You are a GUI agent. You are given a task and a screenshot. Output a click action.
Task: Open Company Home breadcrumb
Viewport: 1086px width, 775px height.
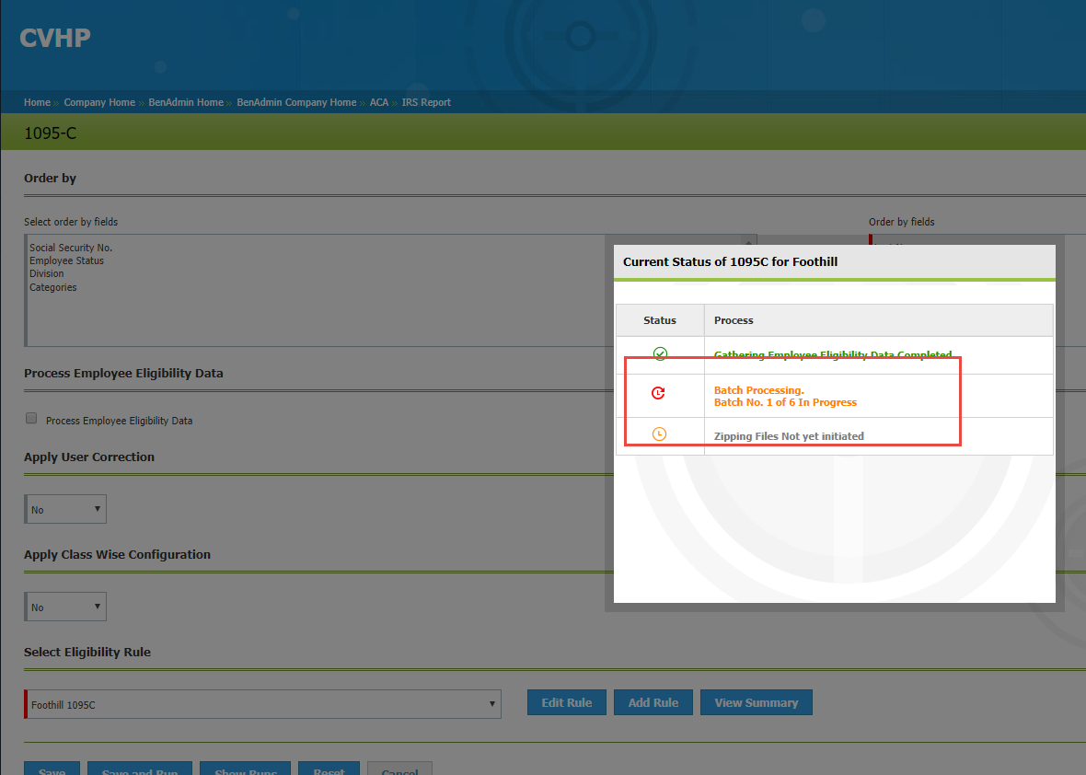pyautogui.click(x=99, y=102)
